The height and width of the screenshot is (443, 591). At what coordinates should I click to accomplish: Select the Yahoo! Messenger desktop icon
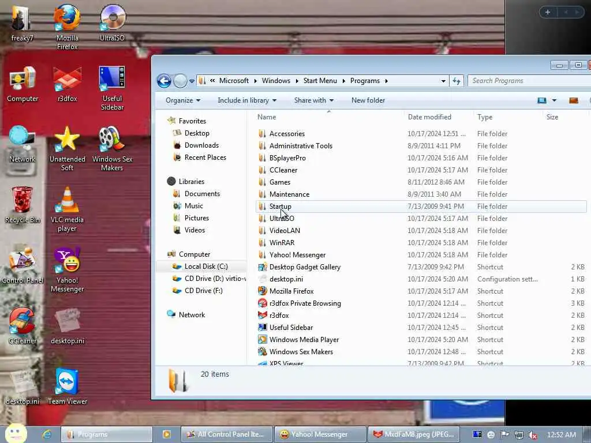67,269
